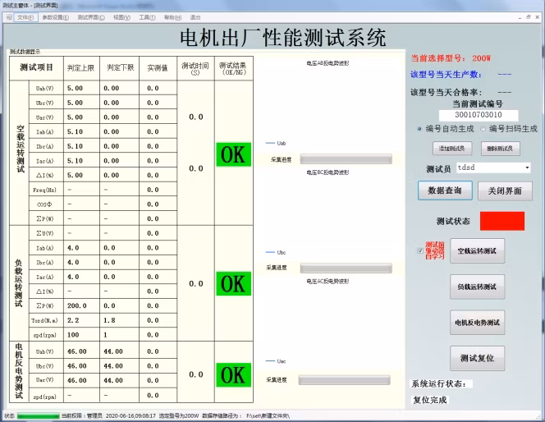Open the 参数设置 menu
Screen dimensions: 545x422
(x=55, y=16)
